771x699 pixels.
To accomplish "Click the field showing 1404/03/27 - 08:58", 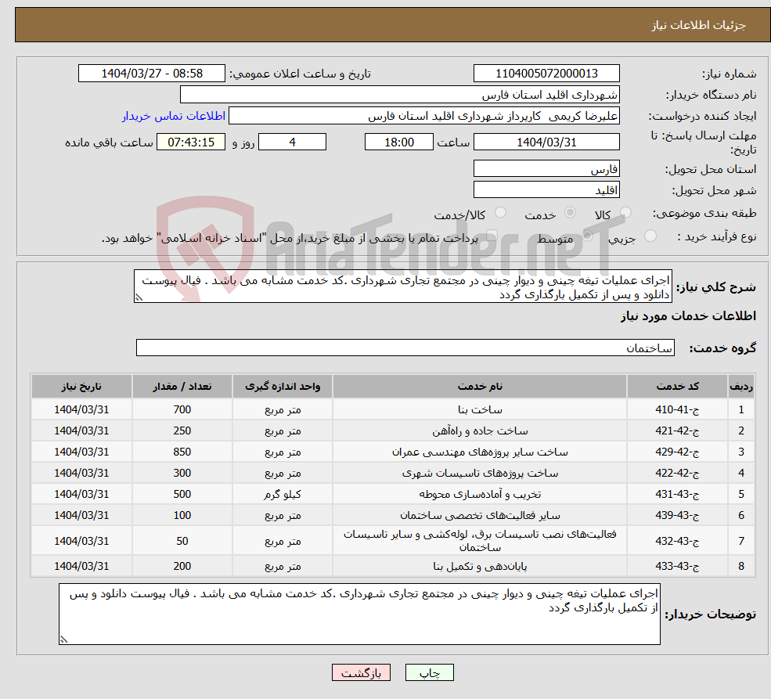I will [x=152, y=73].
